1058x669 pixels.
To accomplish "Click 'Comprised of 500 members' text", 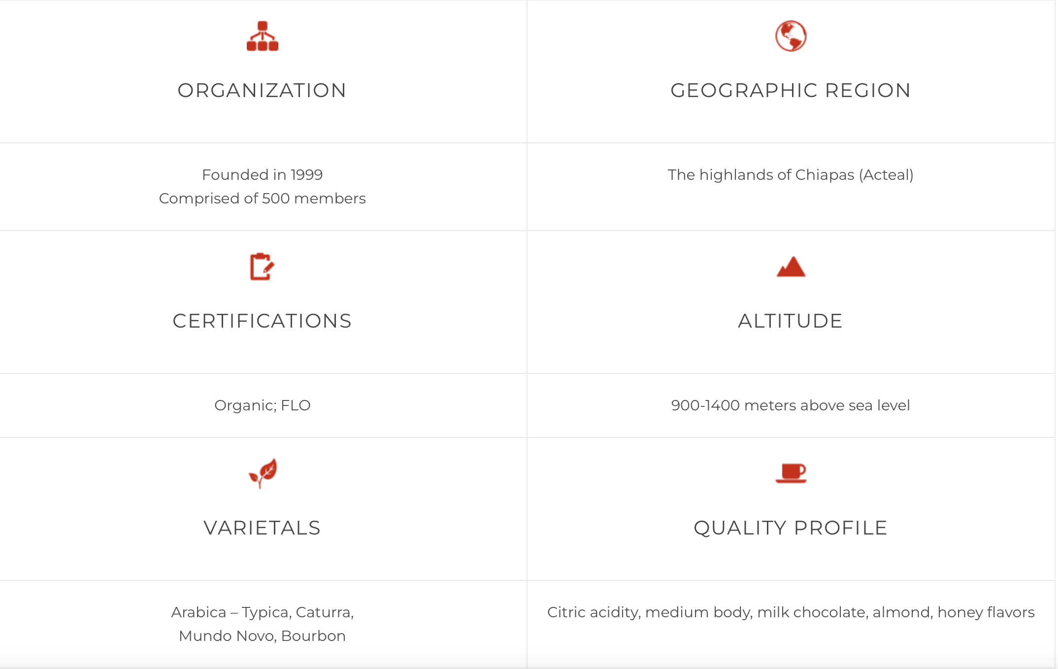I will (x=262, y=199).
